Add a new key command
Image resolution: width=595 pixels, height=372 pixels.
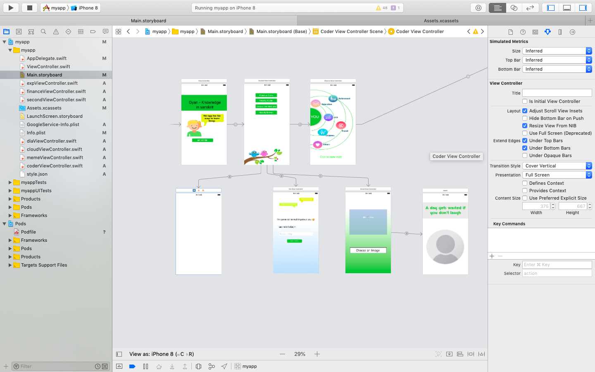[492, 256]
